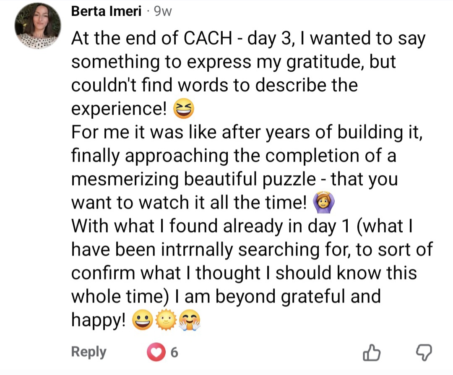
Task: Click the "9w" comment timestamp
Action: tap(163, 12)
